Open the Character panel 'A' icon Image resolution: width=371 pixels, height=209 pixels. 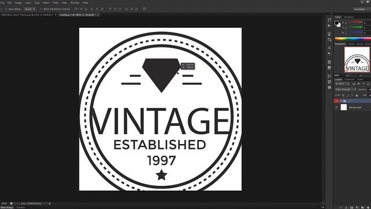click(x=329, y=48)
